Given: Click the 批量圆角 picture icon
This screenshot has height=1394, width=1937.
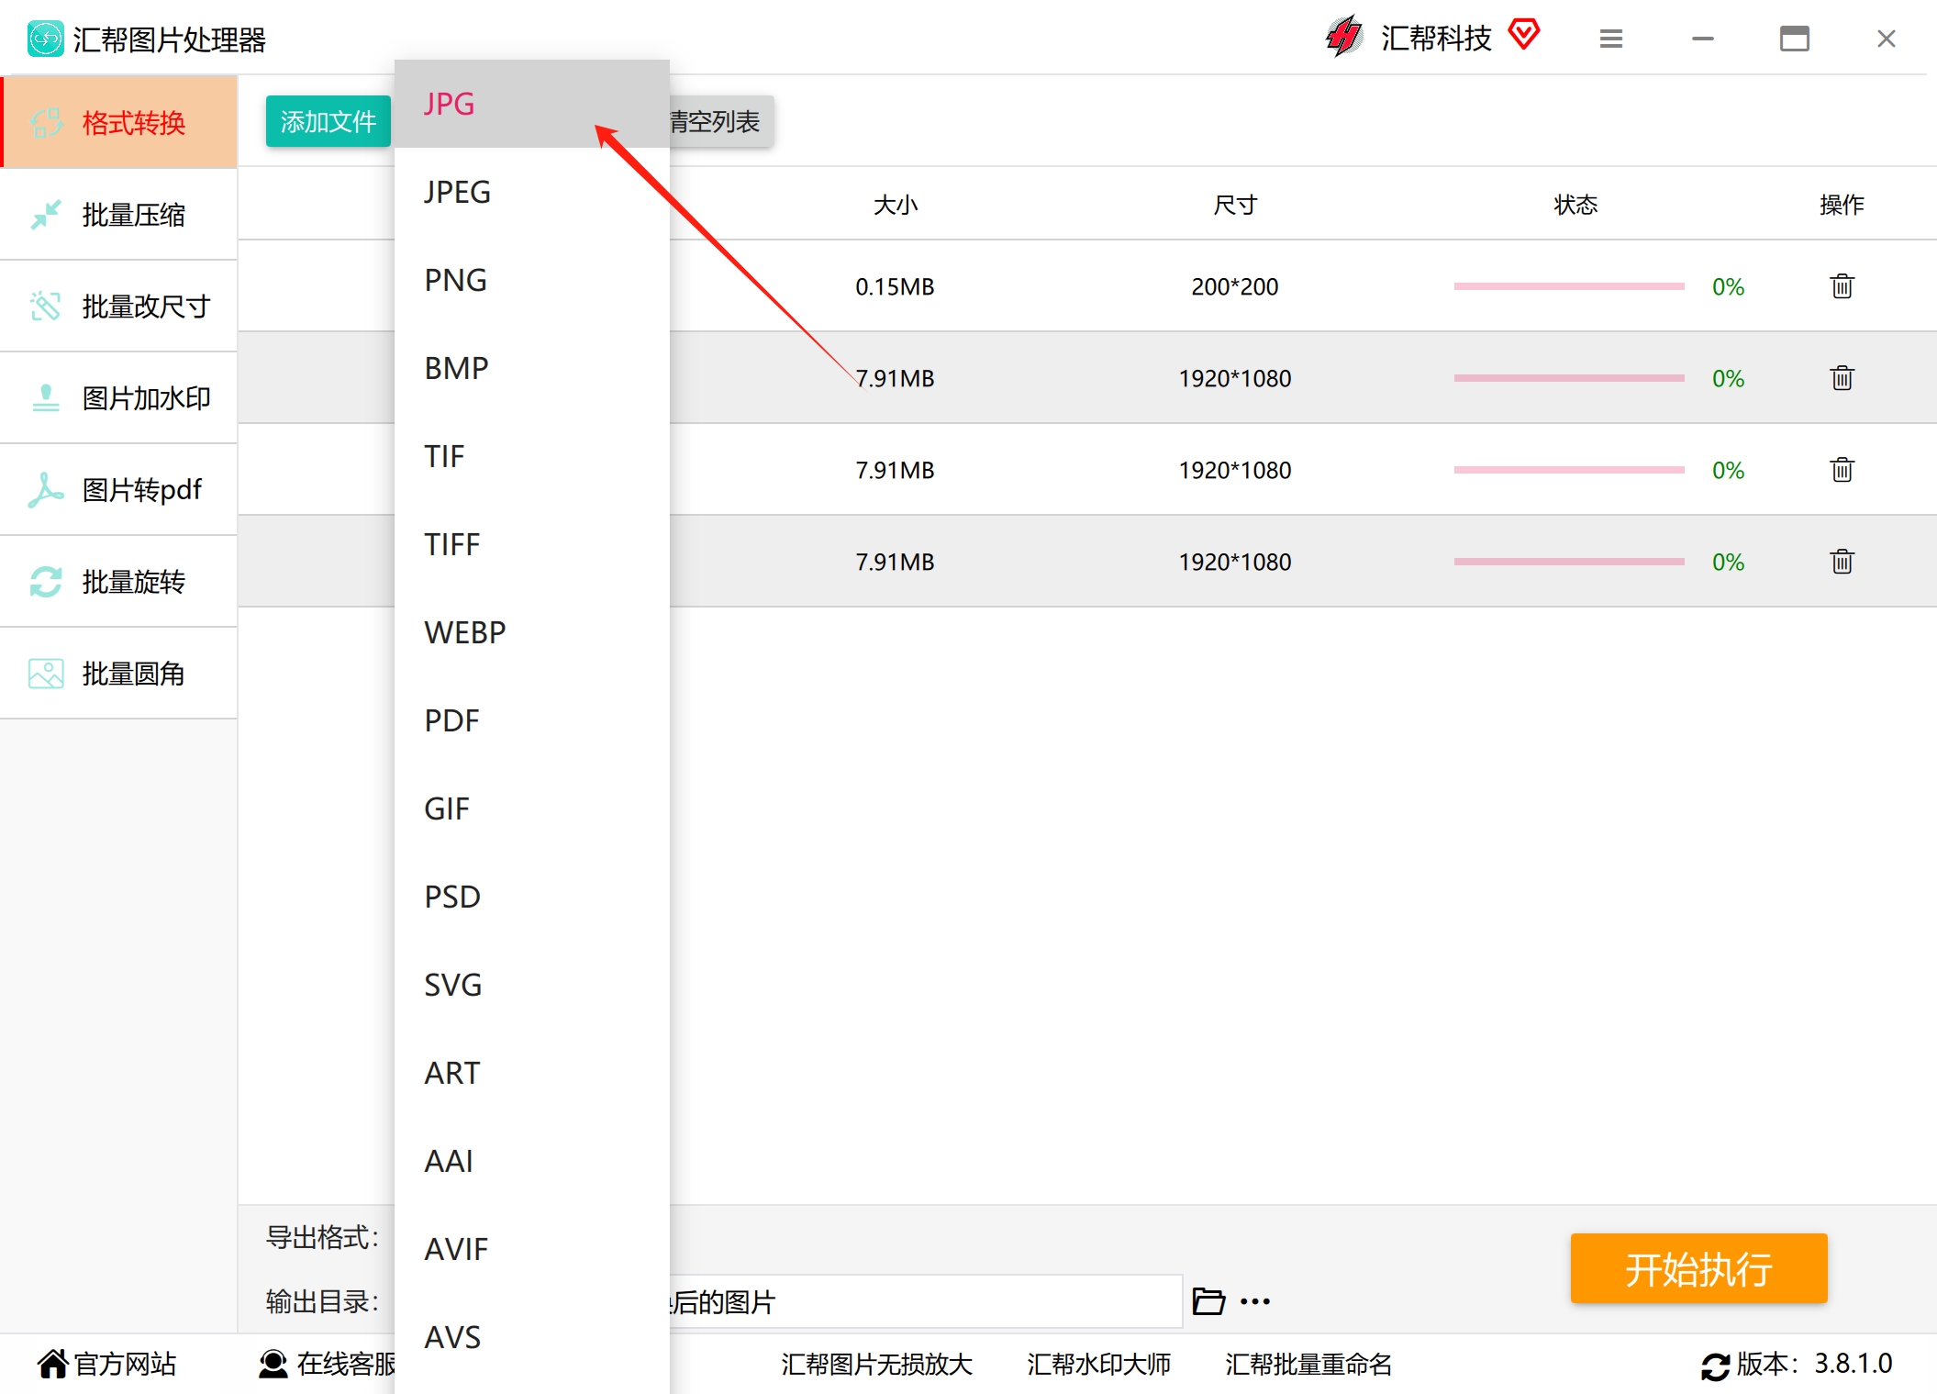Looking at the screenshot, I should click(x=46, y=673).
